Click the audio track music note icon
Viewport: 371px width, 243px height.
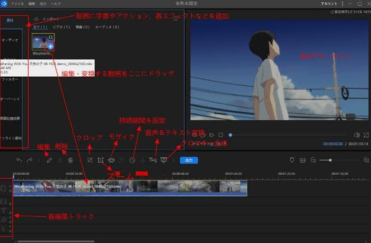3,220
